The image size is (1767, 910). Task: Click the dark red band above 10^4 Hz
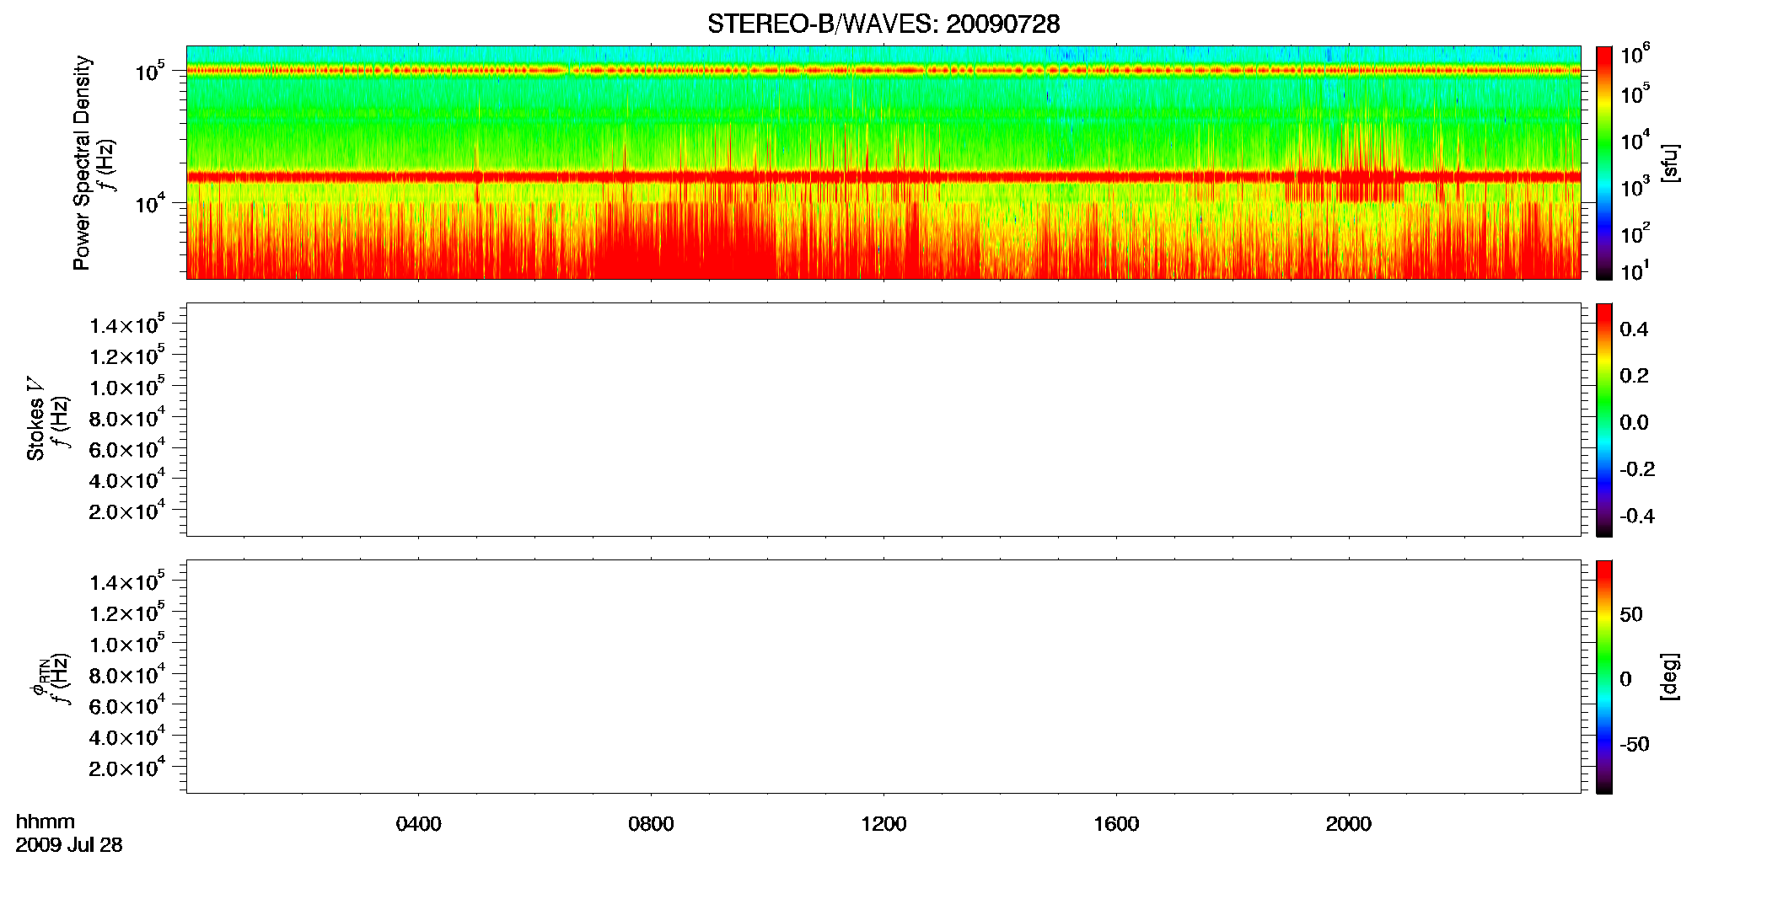[x=883, y=177]
